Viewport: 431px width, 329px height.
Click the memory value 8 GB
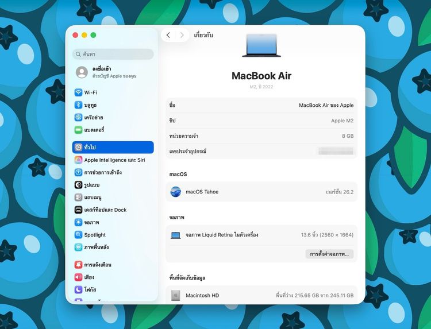point(348,136)
